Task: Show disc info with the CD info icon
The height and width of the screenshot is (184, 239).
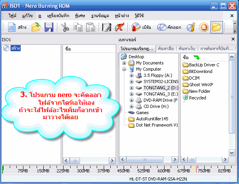Action: pyautogui.click(x=191, y=27)
